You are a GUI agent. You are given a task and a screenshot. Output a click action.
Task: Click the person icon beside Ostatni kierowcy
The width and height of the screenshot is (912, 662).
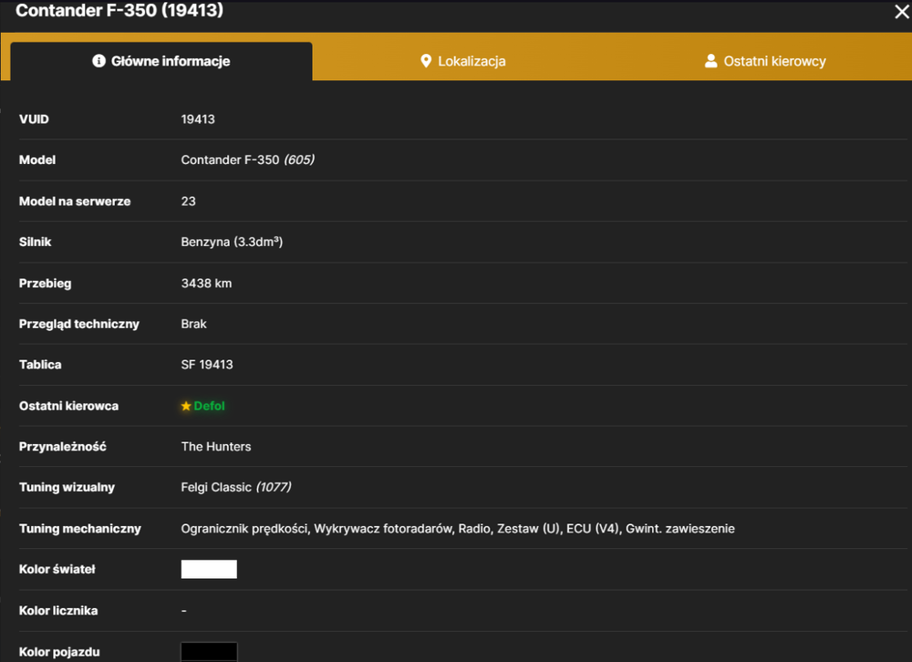(x=710, y=60)
